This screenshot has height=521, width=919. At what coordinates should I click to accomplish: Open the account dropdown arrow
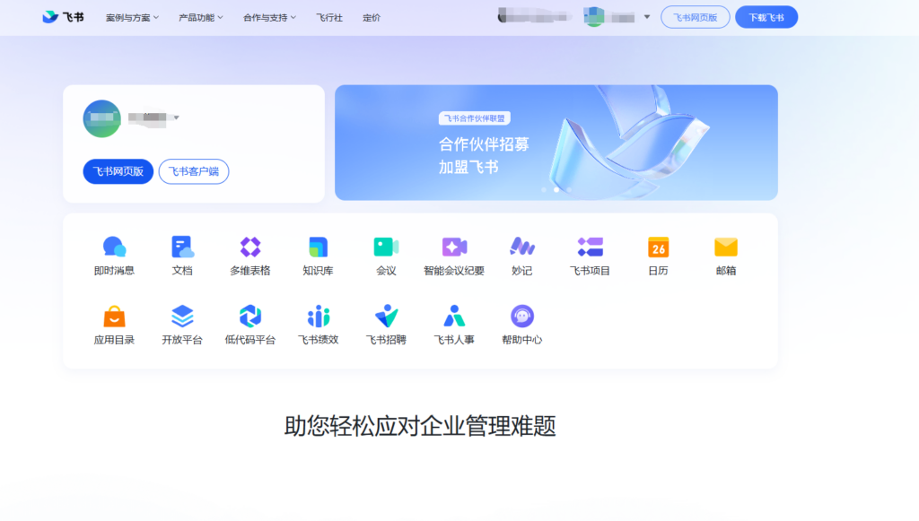644,16
